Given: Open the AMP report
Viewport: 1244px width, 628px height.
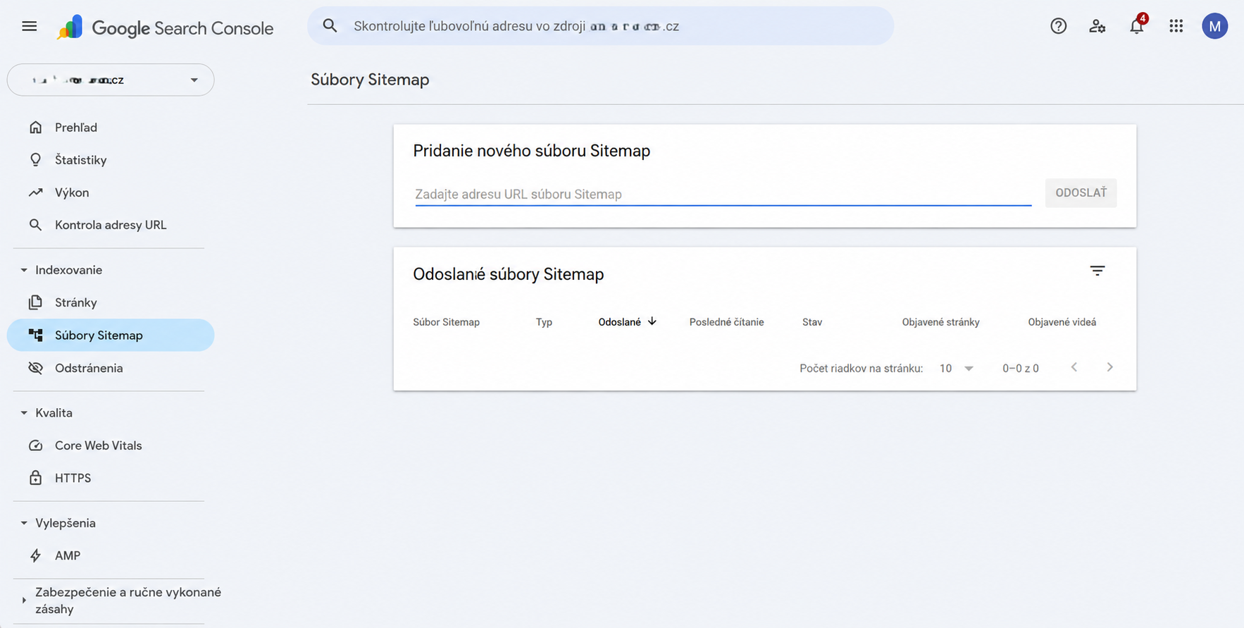Looking at the screenshot, I should pos(68,555).
